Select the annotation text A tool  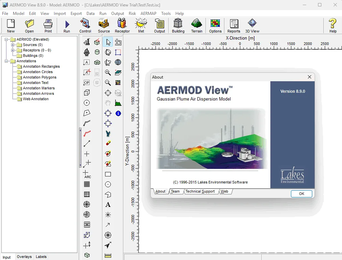[108, 205]
